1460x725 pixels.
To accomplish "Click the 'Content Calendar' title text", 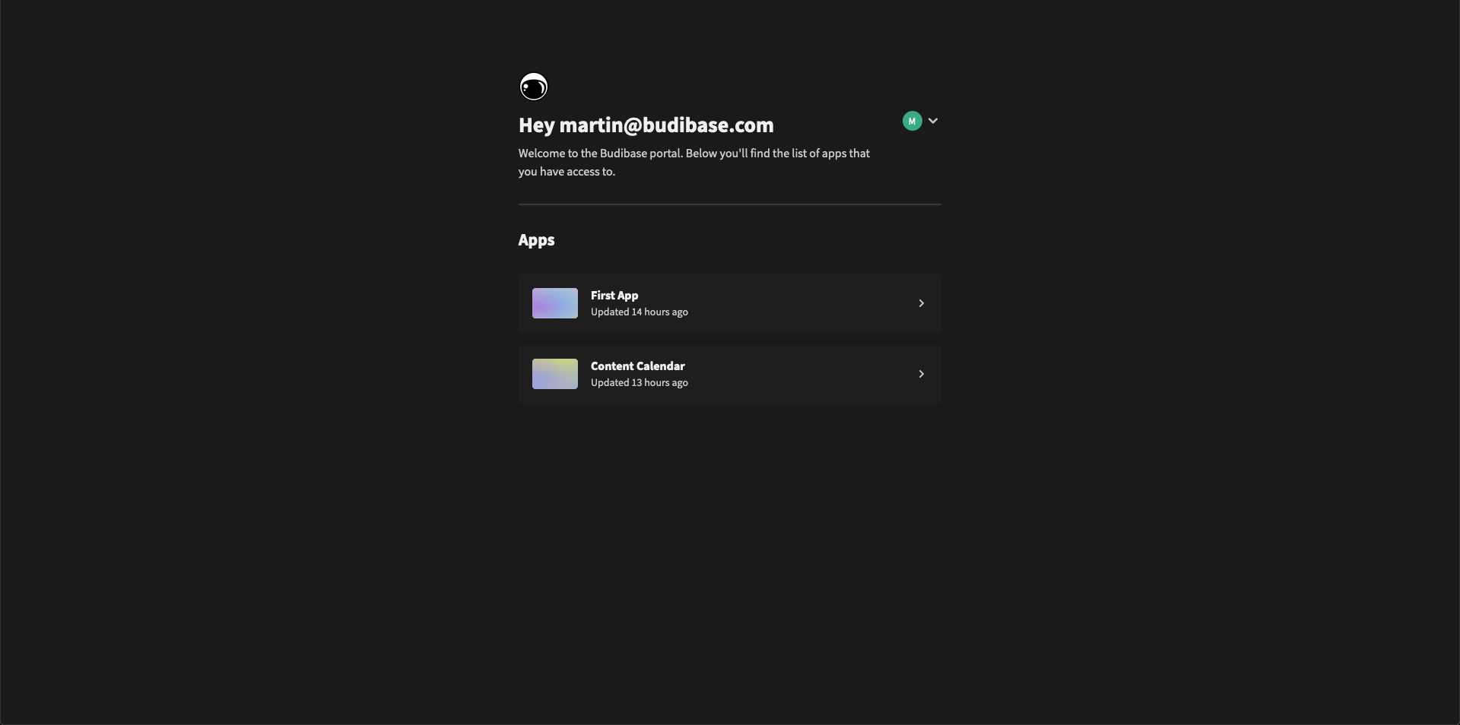I will (637, 366).
